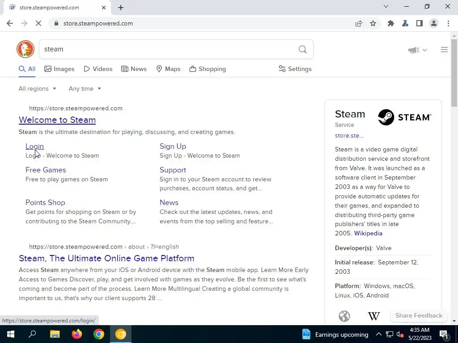This screenshot has width=458, height=343.
Task: Expand the All regions dropdown
Action: [x=38, y=89]
